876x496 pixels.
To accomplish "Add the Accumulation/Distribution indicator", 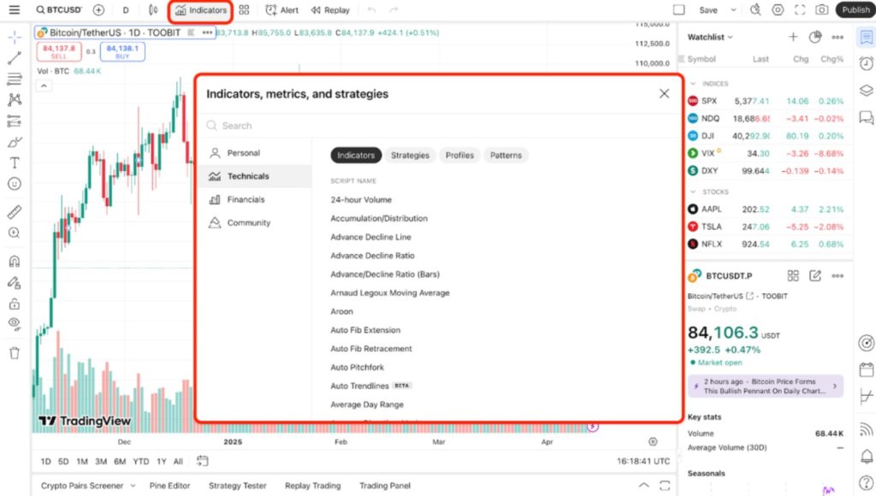I will 379,218.
